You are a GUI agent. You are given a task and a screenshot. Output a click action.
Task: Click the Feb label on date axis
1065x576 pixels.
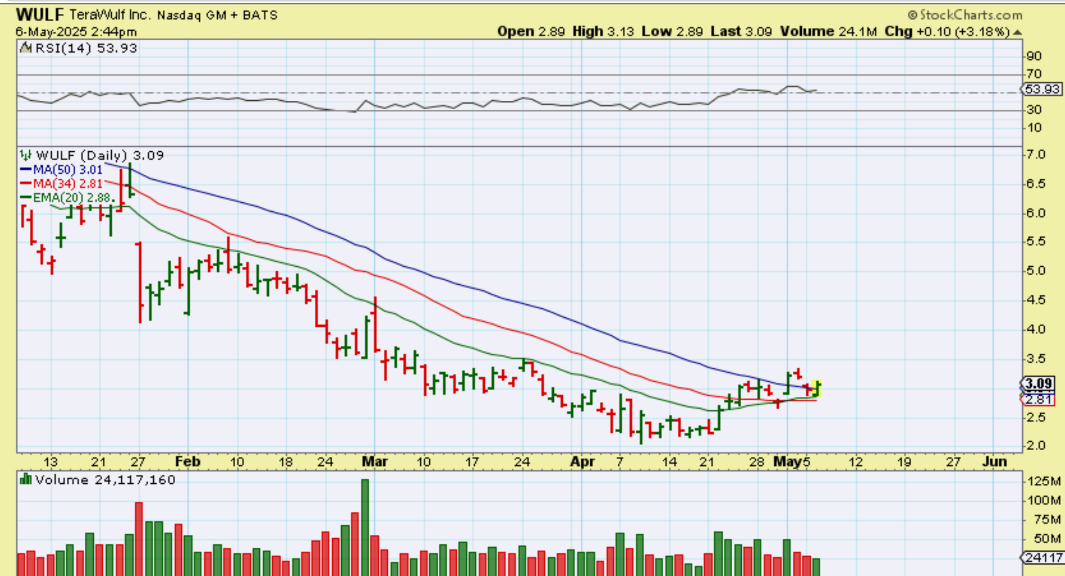click(187, 462)
